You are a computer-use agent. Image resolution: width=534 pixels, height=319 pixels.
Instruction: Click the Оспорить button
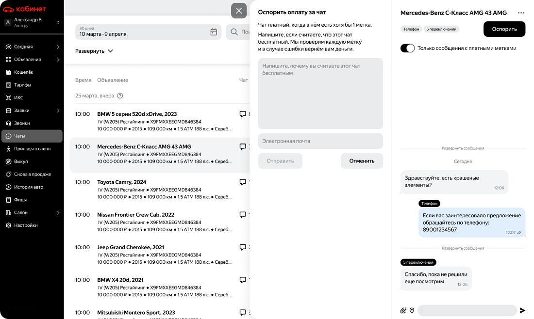coord(504,29)
